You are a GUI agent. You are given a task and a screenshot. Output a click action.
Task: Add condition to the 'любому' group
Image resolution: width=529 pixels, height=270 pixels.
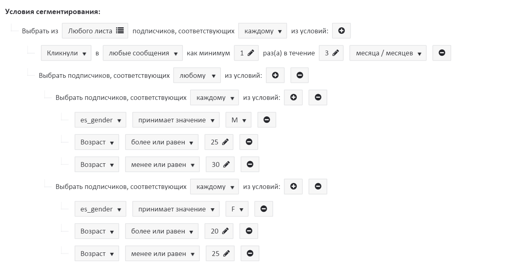click(275, 75)
